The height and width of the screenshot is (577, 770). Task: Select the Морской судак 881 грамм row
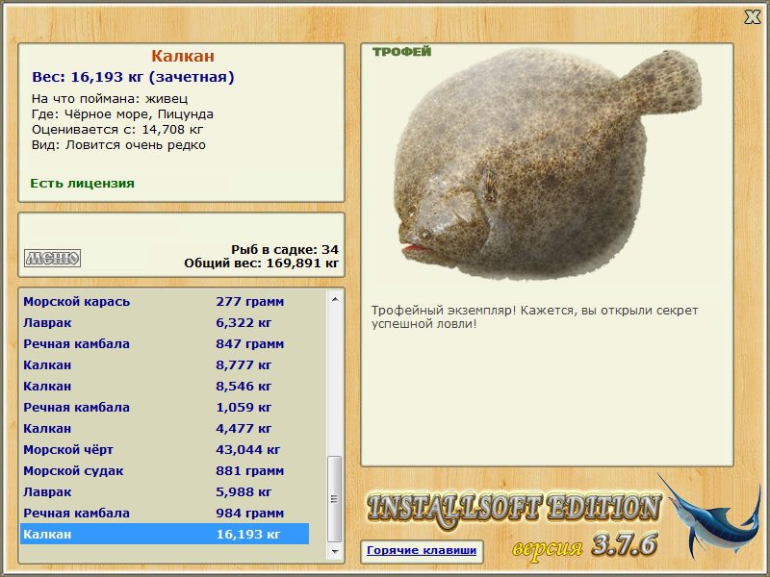(x=165, y=470)
